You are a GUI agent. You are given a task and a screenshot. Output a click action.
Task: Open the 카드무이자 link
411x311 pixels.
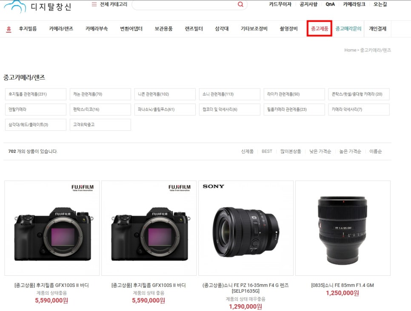280,4
